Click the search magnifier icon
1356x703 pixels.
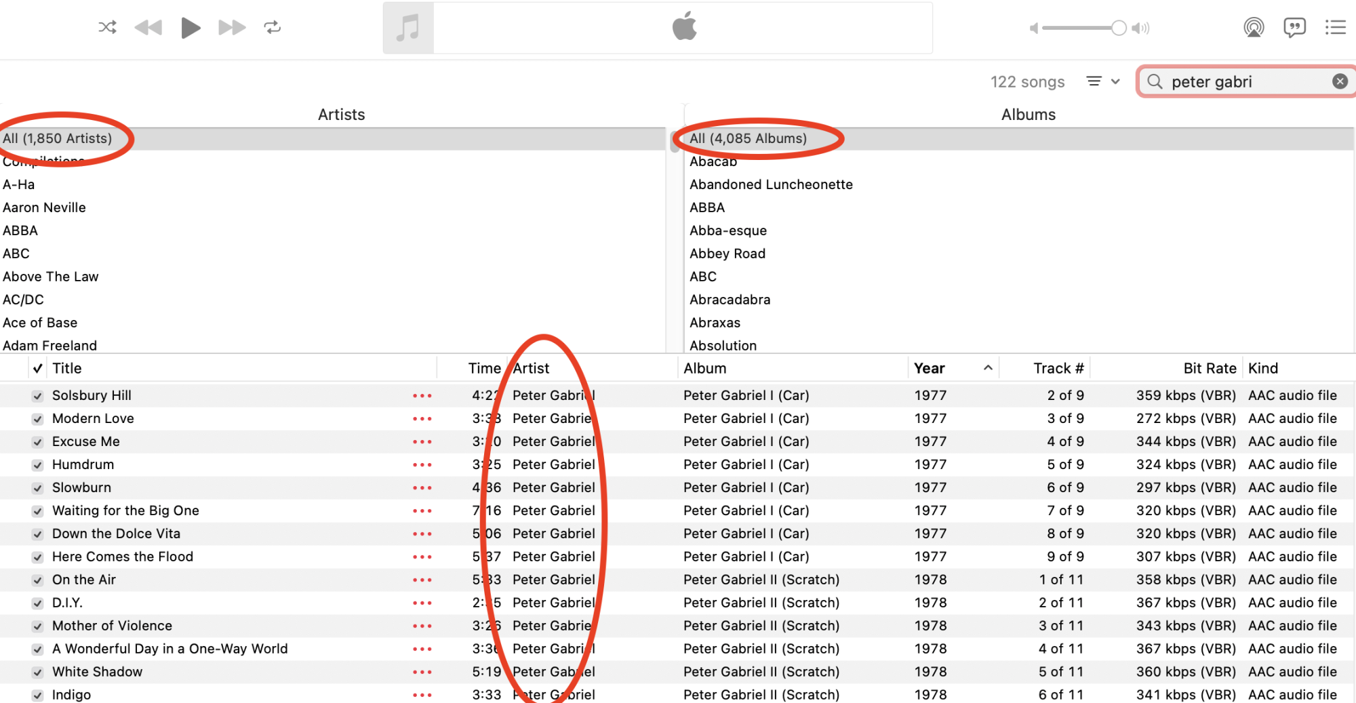pos(1155,81)
